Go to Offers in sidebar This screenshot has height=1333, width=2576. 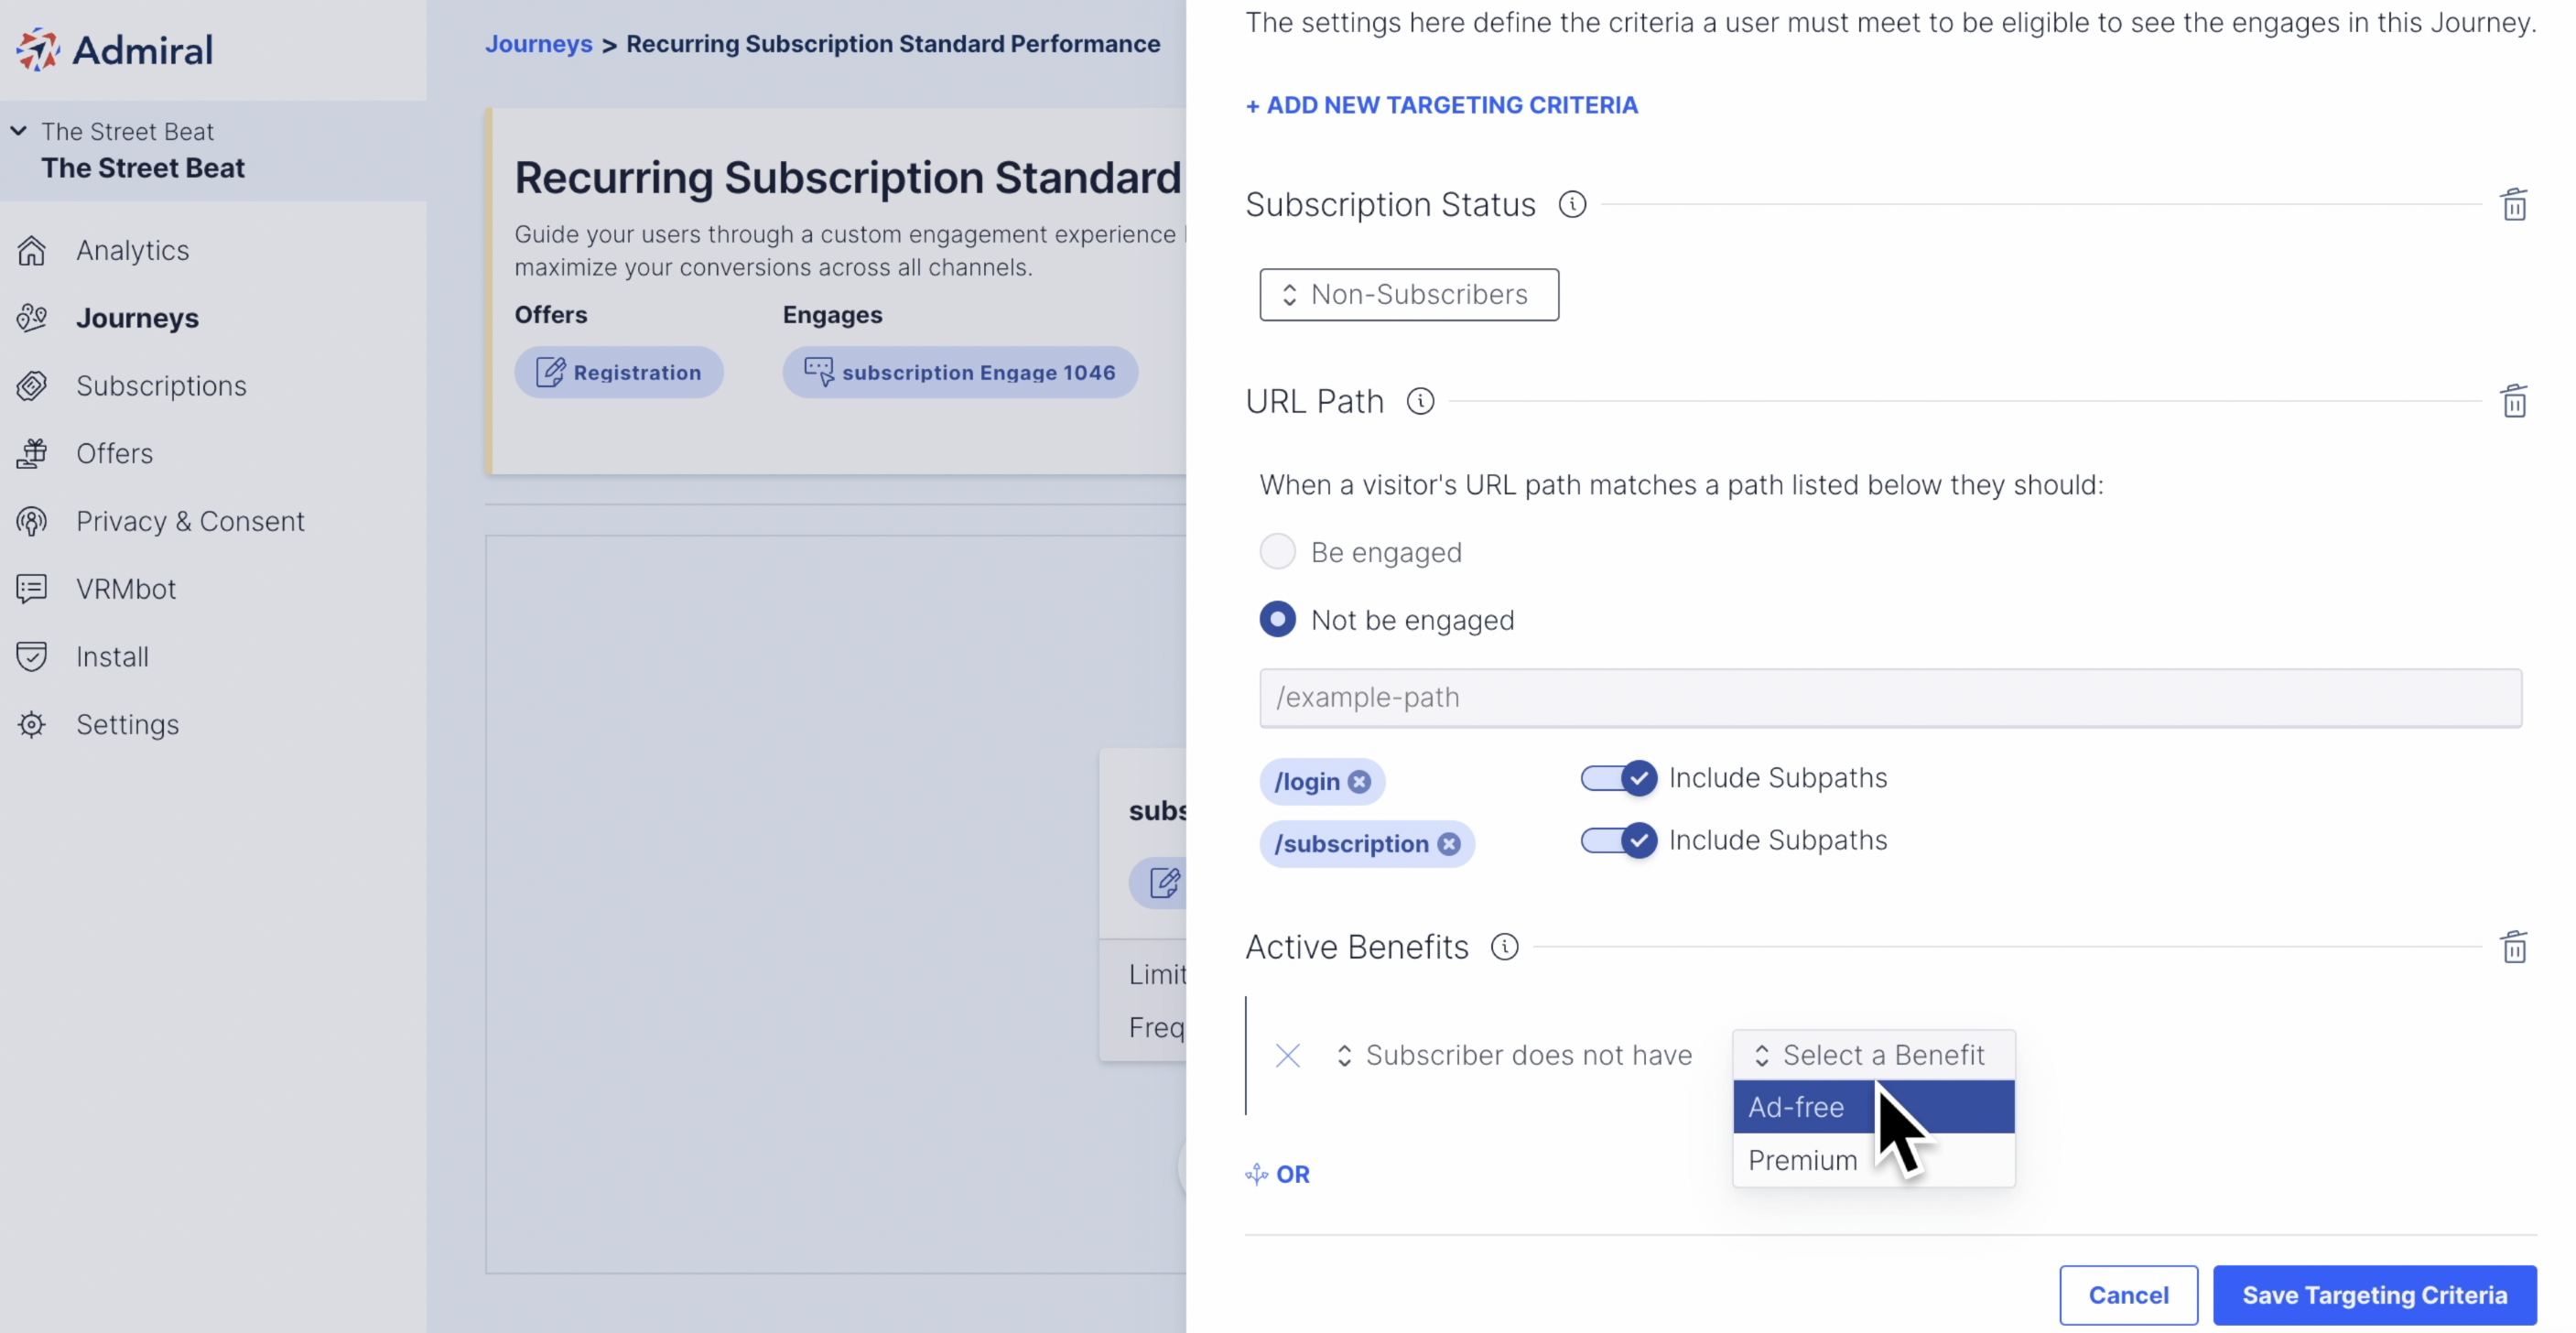click(x=114, y=453)
